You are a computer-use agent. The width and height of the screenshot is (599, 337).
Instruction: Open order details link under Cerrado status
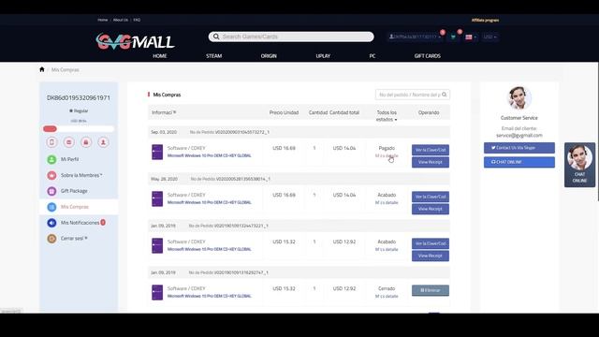click(x=387, y=296)
